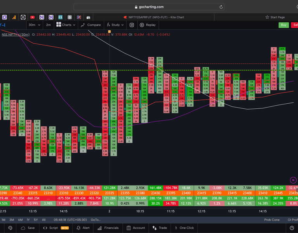Open the YouTube pinned tab
The height and width of the screenshot is (233, 298).
32,17
